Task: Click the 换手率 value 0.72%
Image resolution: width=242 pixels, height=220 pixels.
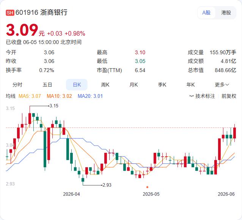Action: point(47,70)
